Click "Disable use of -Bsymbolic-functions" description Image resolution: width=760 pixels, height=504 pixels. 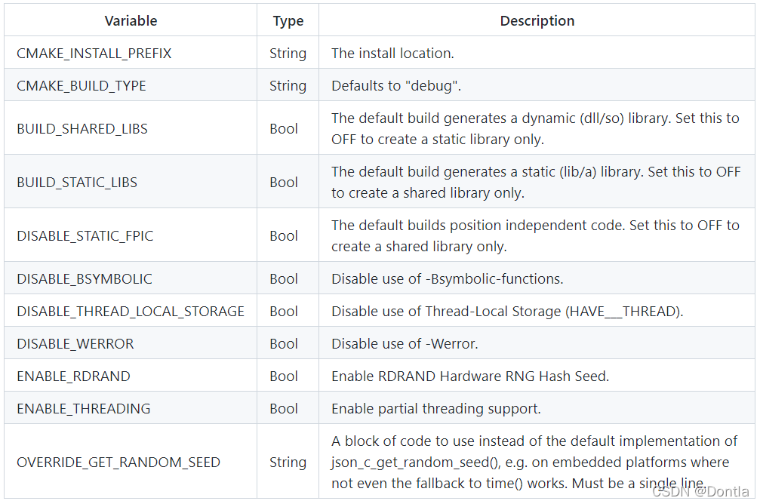[447, 279]
